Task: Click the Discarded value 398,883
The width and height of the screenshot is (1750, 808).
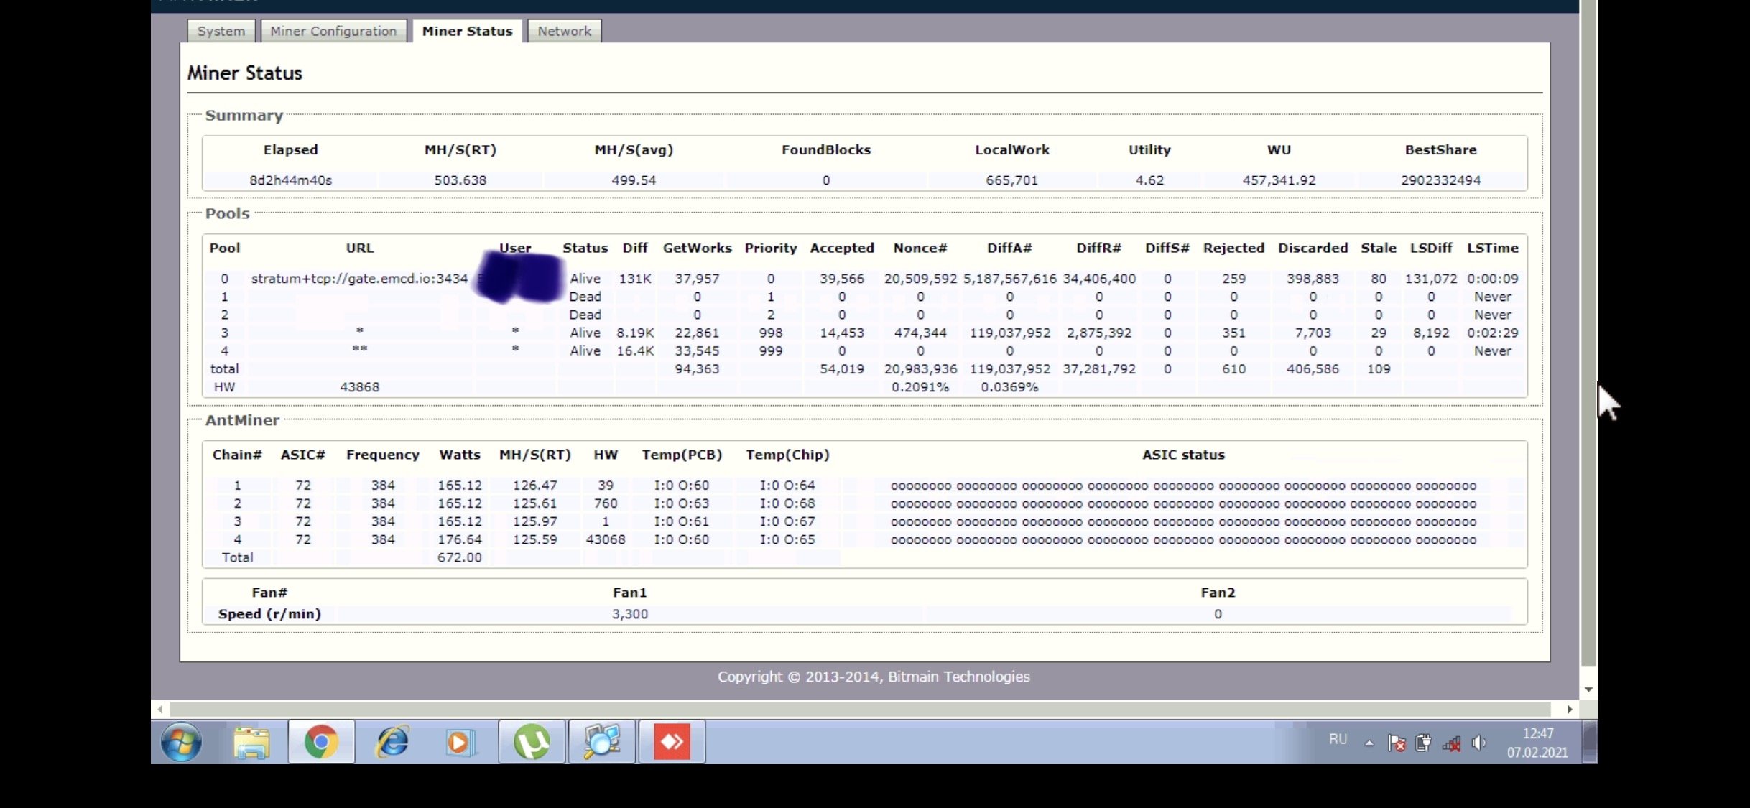Action: coord(1312,279)
